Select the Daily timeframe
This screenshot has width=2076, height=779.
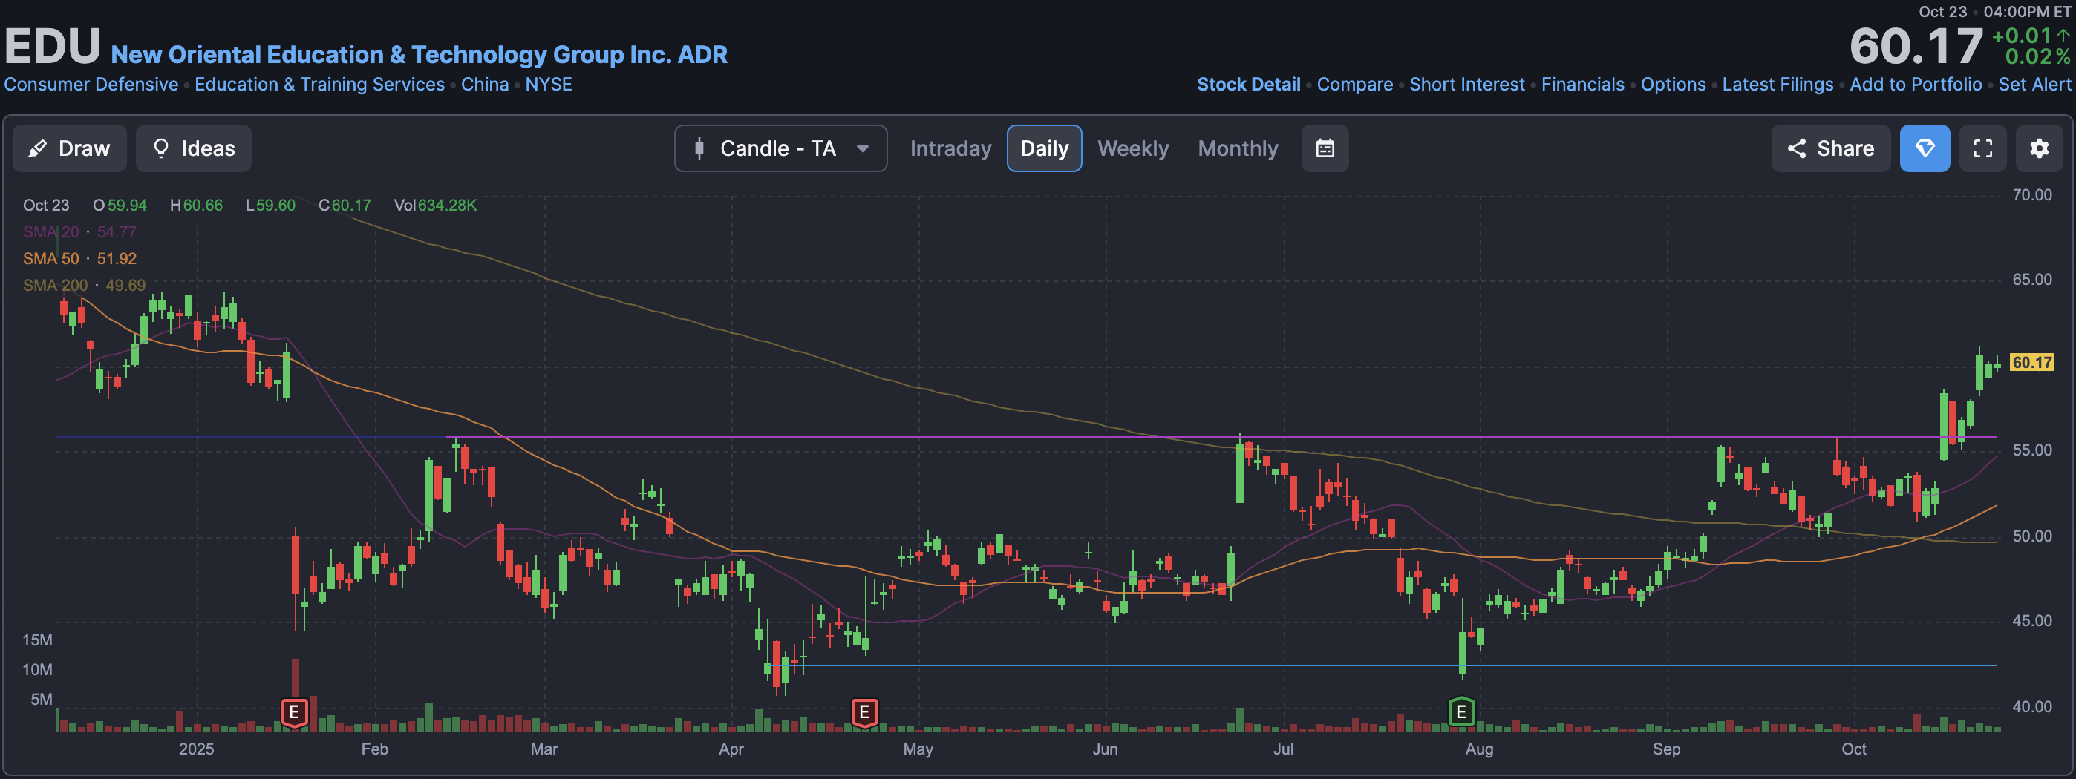(1044, 148)
